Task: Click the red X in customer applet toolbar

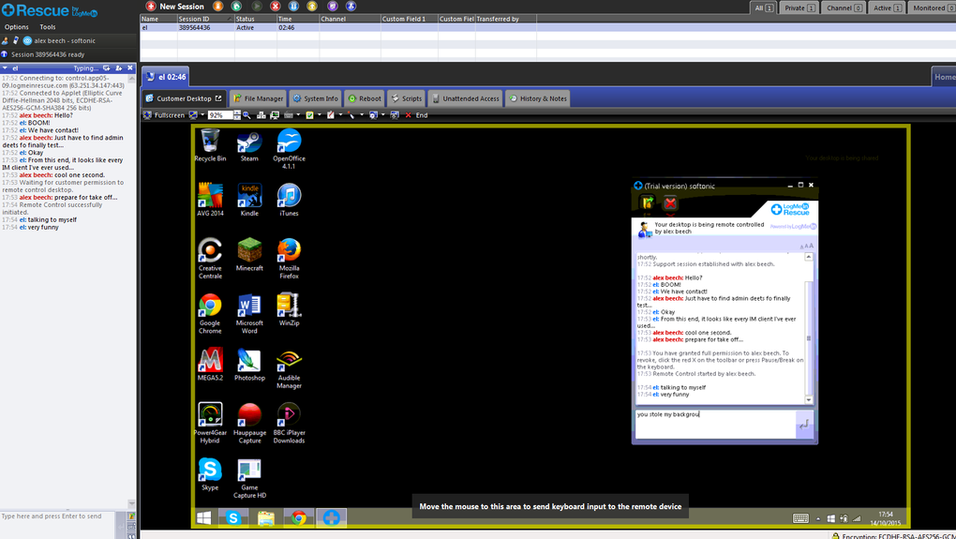Action: coord(670,203)
